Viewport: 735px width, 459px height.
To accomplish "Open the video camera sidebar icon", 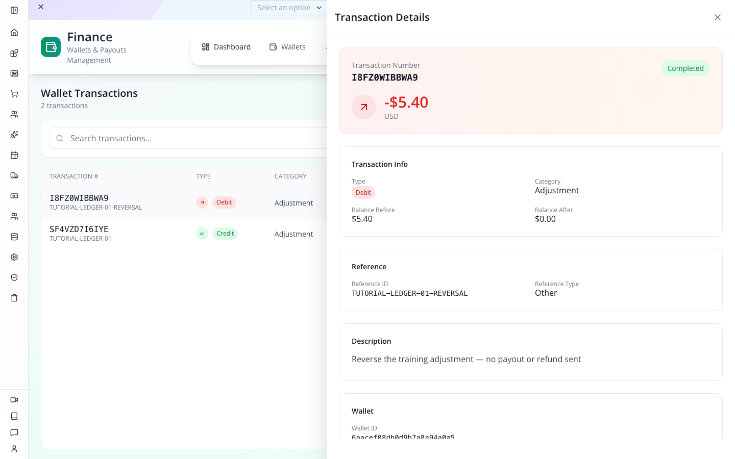I will coord(14,400).
